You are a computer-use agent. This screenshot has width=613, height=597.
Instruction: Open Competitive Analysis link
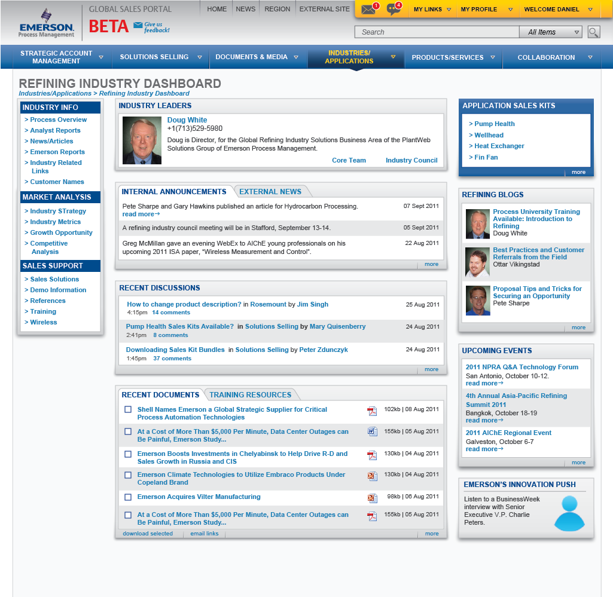pos(48,247)
